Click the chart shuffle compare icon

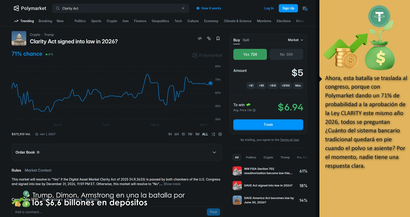213,134
